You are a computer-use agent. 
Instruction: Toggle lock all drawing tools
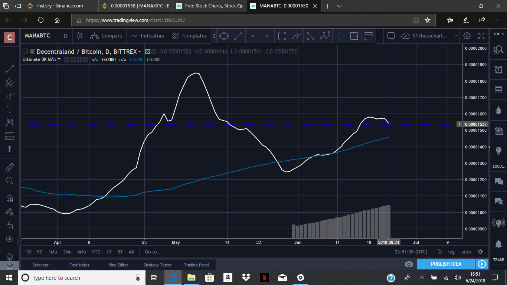point(10,225)
